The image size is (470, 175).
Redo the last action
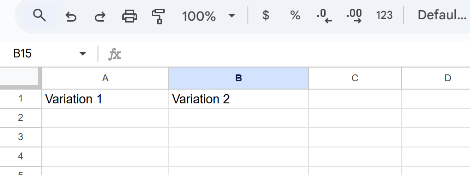[100, 16]
